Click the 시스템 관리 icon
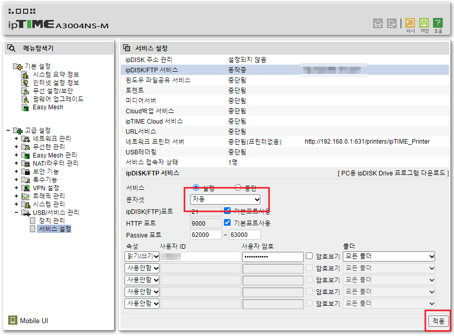Screen dimensions: 454x336 (26, 204)
